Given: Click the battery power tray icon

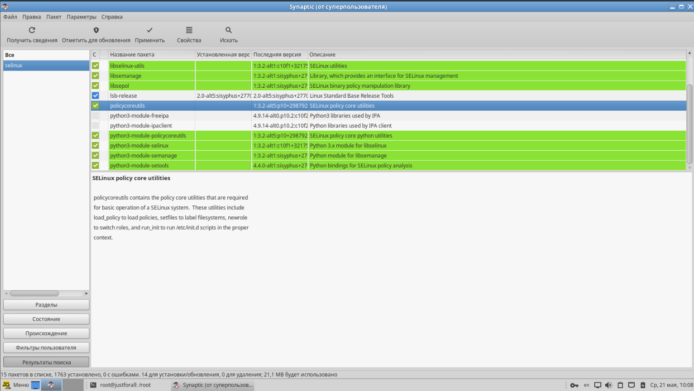Looking at the screenshot, I should click(x=643, y=385).
